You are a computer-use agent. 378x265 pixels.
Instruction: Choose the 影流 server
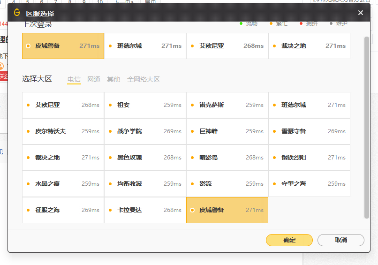click(227, 184)
